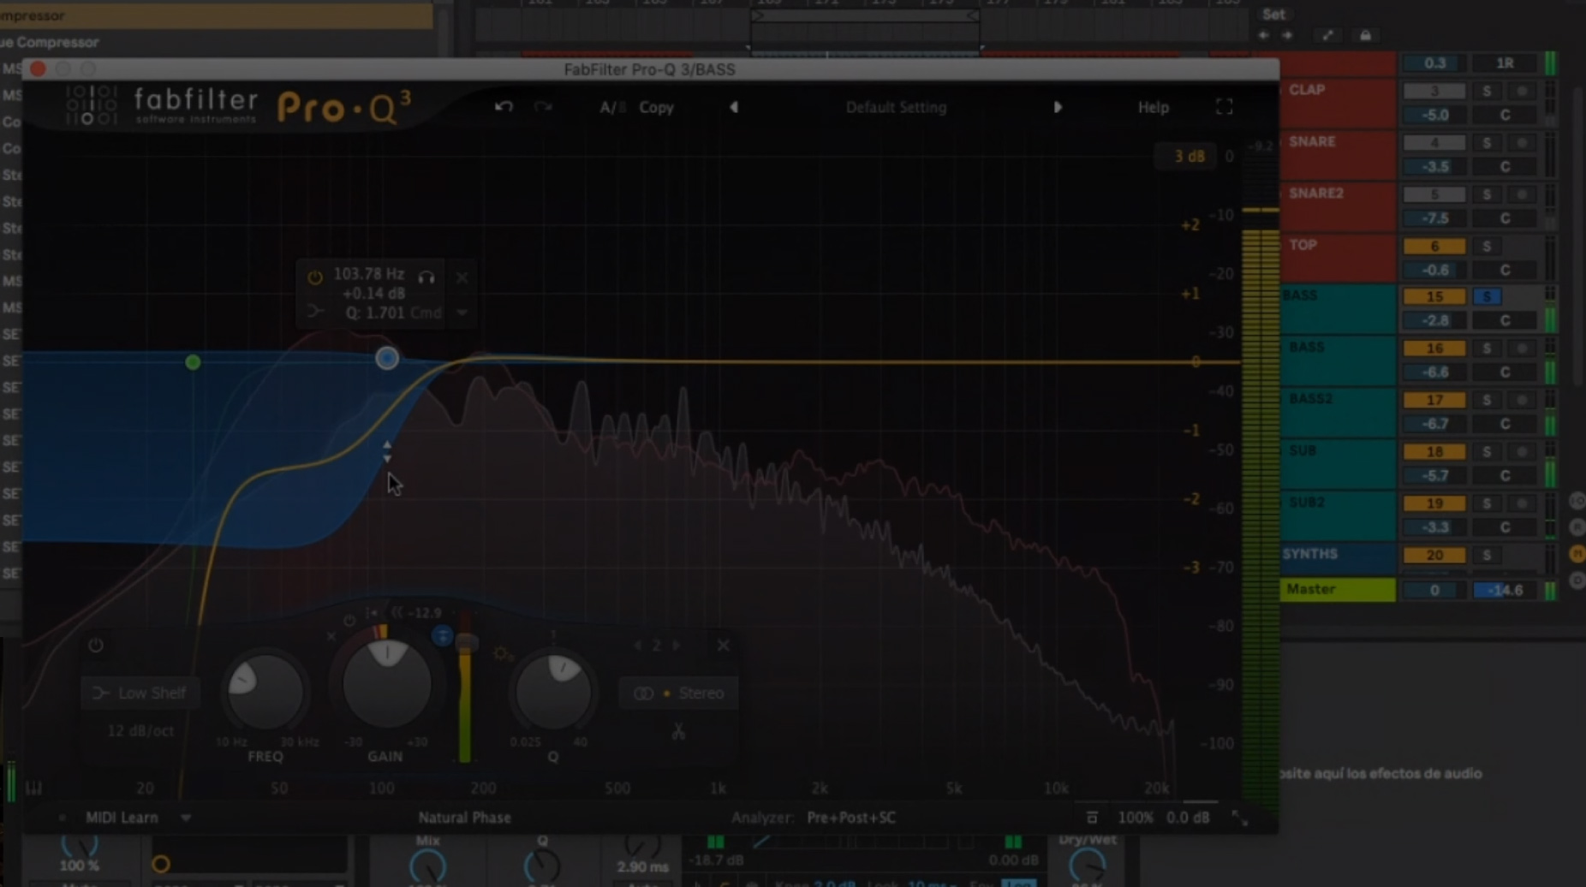Select previous band arrow beside 2
This screenshot has height=887, width=1586.
click(637, 646)
